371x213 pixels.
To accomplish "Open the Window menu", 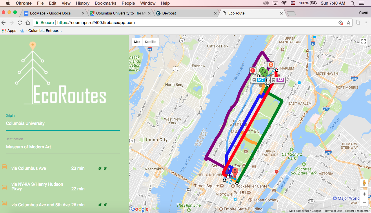I will tap(148, 3).
